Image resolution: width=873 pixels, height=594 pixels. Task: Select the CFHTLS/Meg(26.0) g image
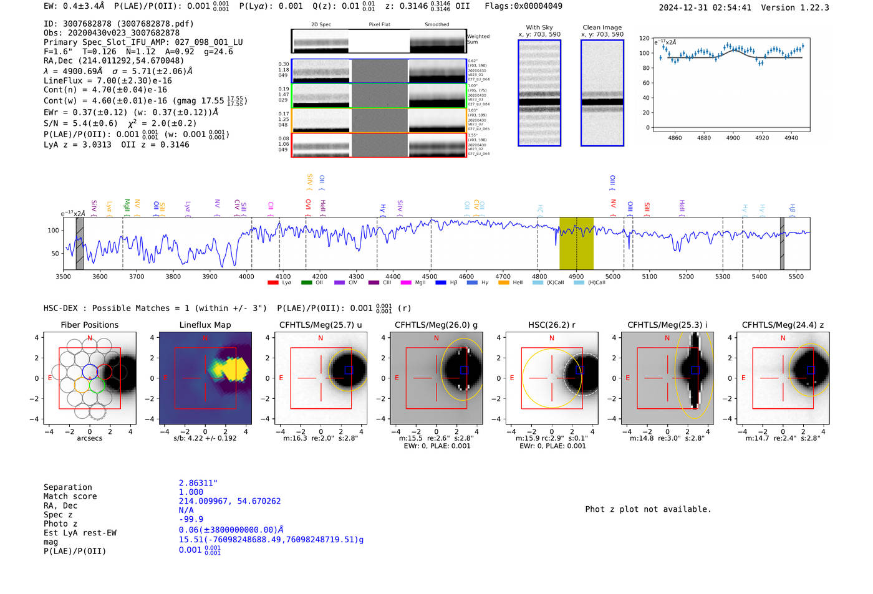pos(436,378)
